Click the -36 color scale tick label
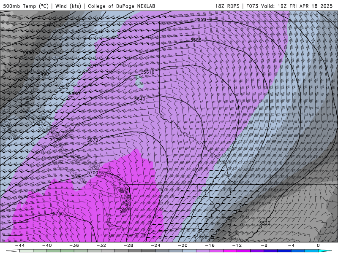This screenshot has width=338, height=253. click(74, 245)
